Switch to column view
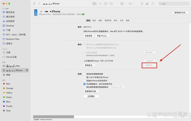Screen dimensions: 191x121 tap(106, 4)
